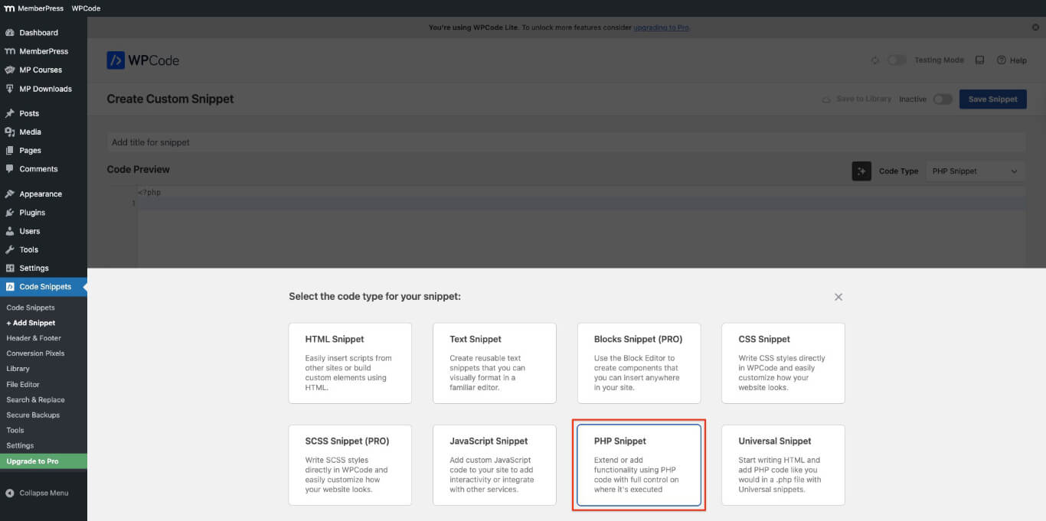Screen dimensions: 1046x521
Task: Enable Testing Mode toggle
Action: click(897, 60)
